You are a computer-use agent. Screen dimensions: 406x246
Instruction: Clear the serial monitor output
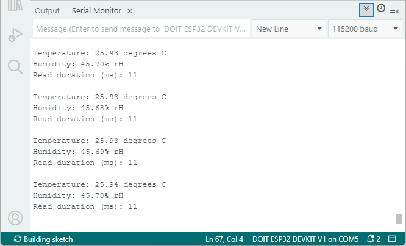point(394,10)
